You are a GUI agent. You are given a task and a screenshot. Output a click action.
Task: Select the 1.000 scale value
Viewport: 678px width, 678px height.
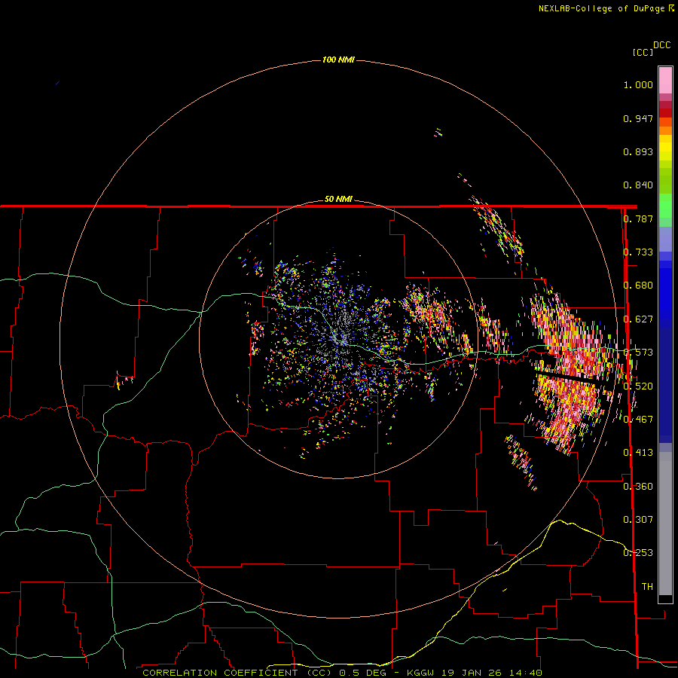[x=638, y=84]
